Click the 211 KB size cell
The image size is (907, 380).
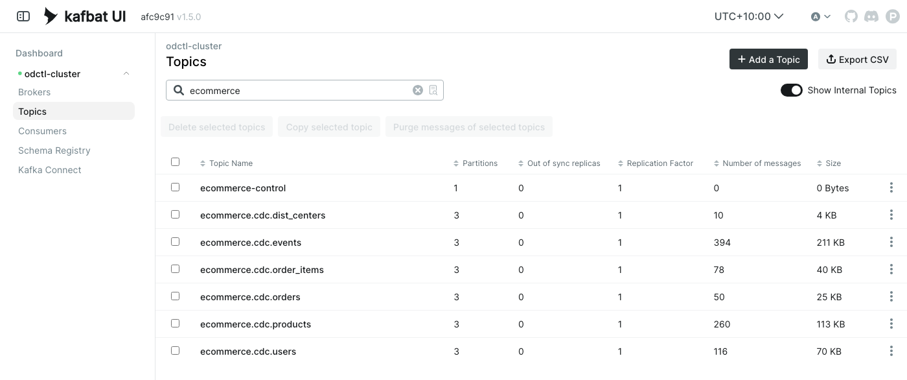coord(831,243)
